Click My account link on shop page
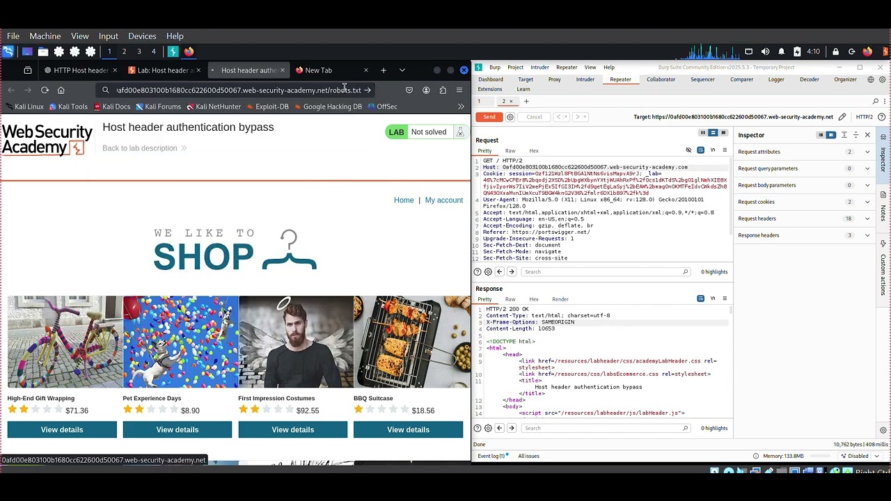The image size is (891, 501). tap(444, 200)
